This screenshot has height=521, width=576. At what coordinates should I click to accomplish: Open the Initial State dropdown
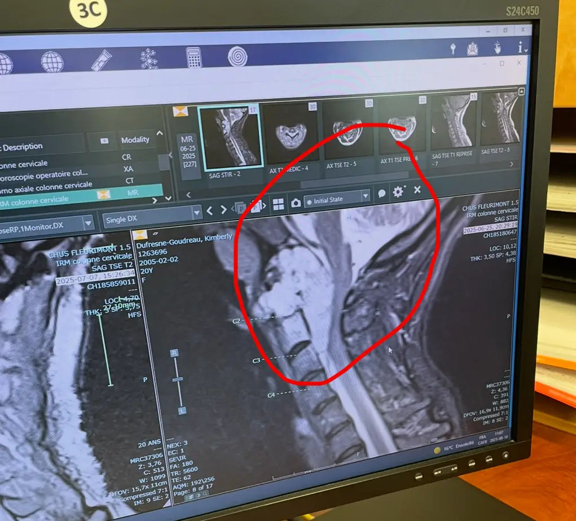pos(336,199)
